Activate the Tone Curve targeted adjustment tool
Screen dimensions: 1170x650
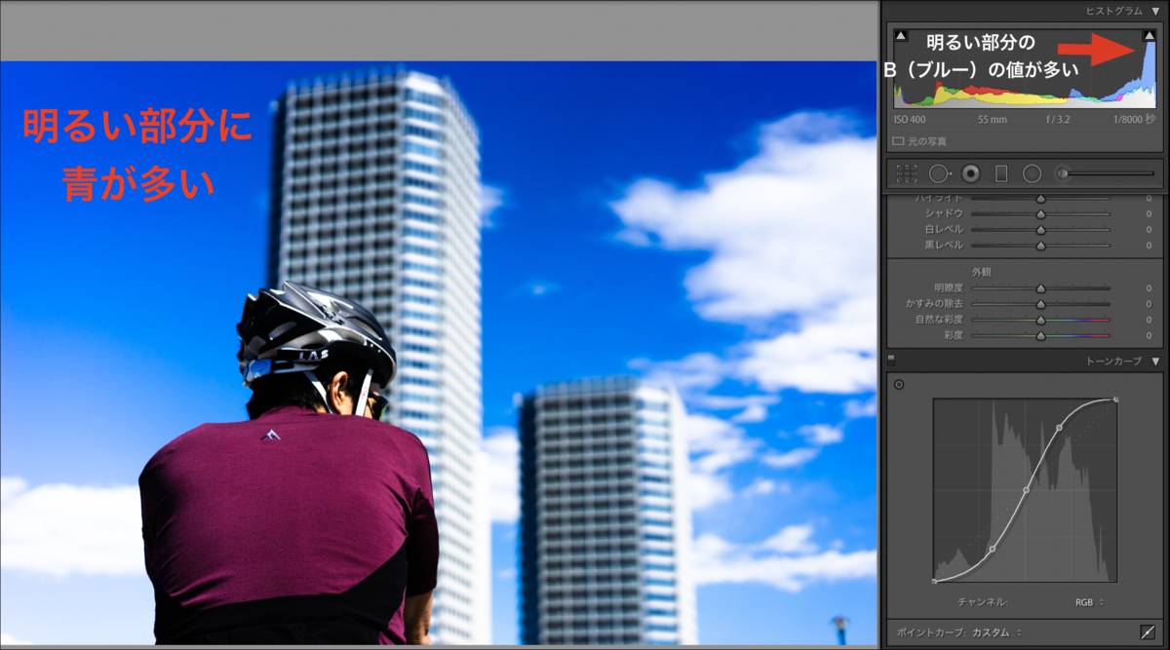click(x=898, y=383)
